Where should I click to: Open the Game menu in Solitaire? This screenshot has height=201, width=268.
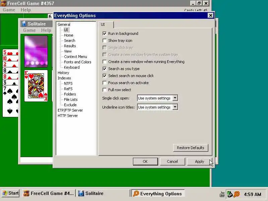[29, 30]
